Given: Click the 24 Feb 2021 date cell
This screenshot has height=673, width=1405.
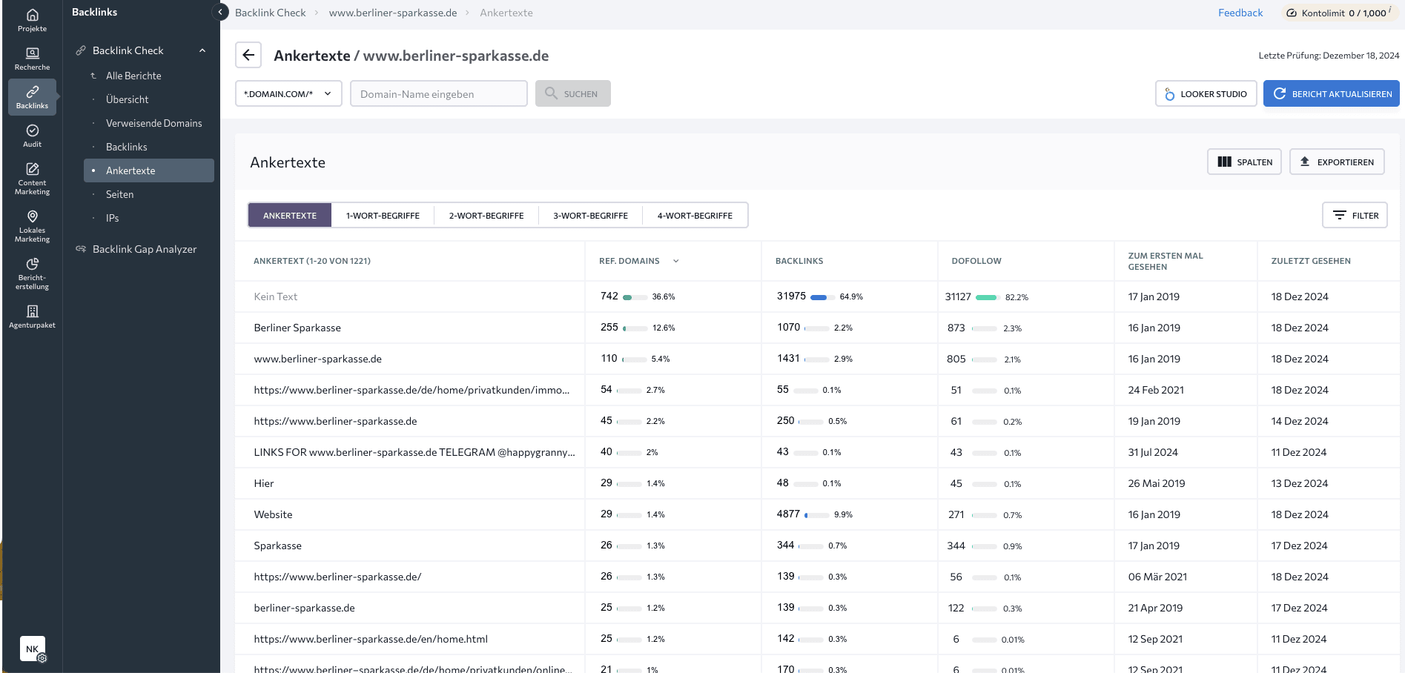Looking at the screenshot, I should [1156, 390].
